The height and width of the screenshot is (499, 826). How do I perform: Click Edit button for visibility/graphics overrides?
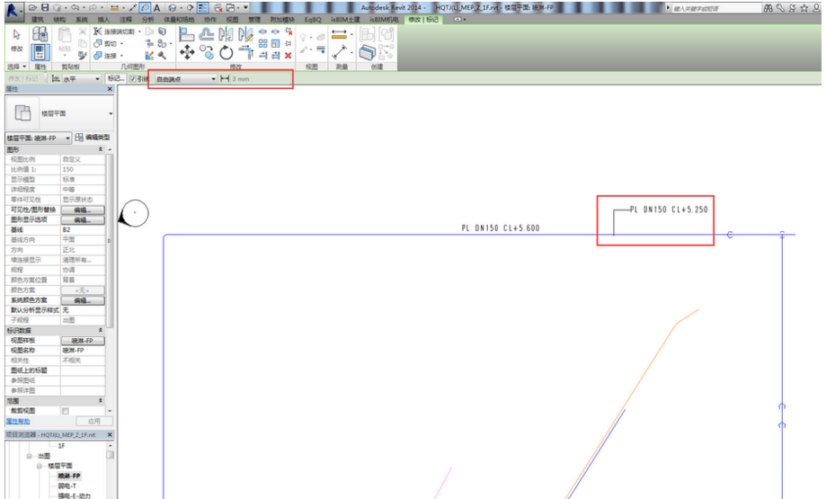point(82,209)
